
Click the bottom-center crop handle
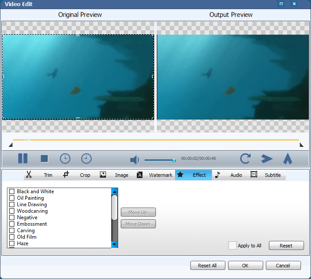(78, 118)
